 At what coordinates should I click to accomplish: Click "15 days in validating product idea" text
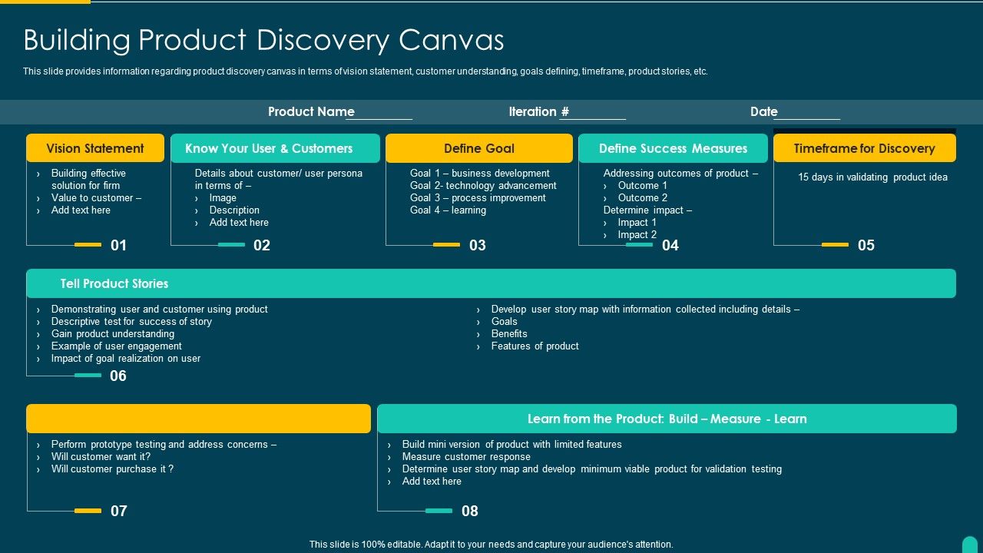(872, 177)
